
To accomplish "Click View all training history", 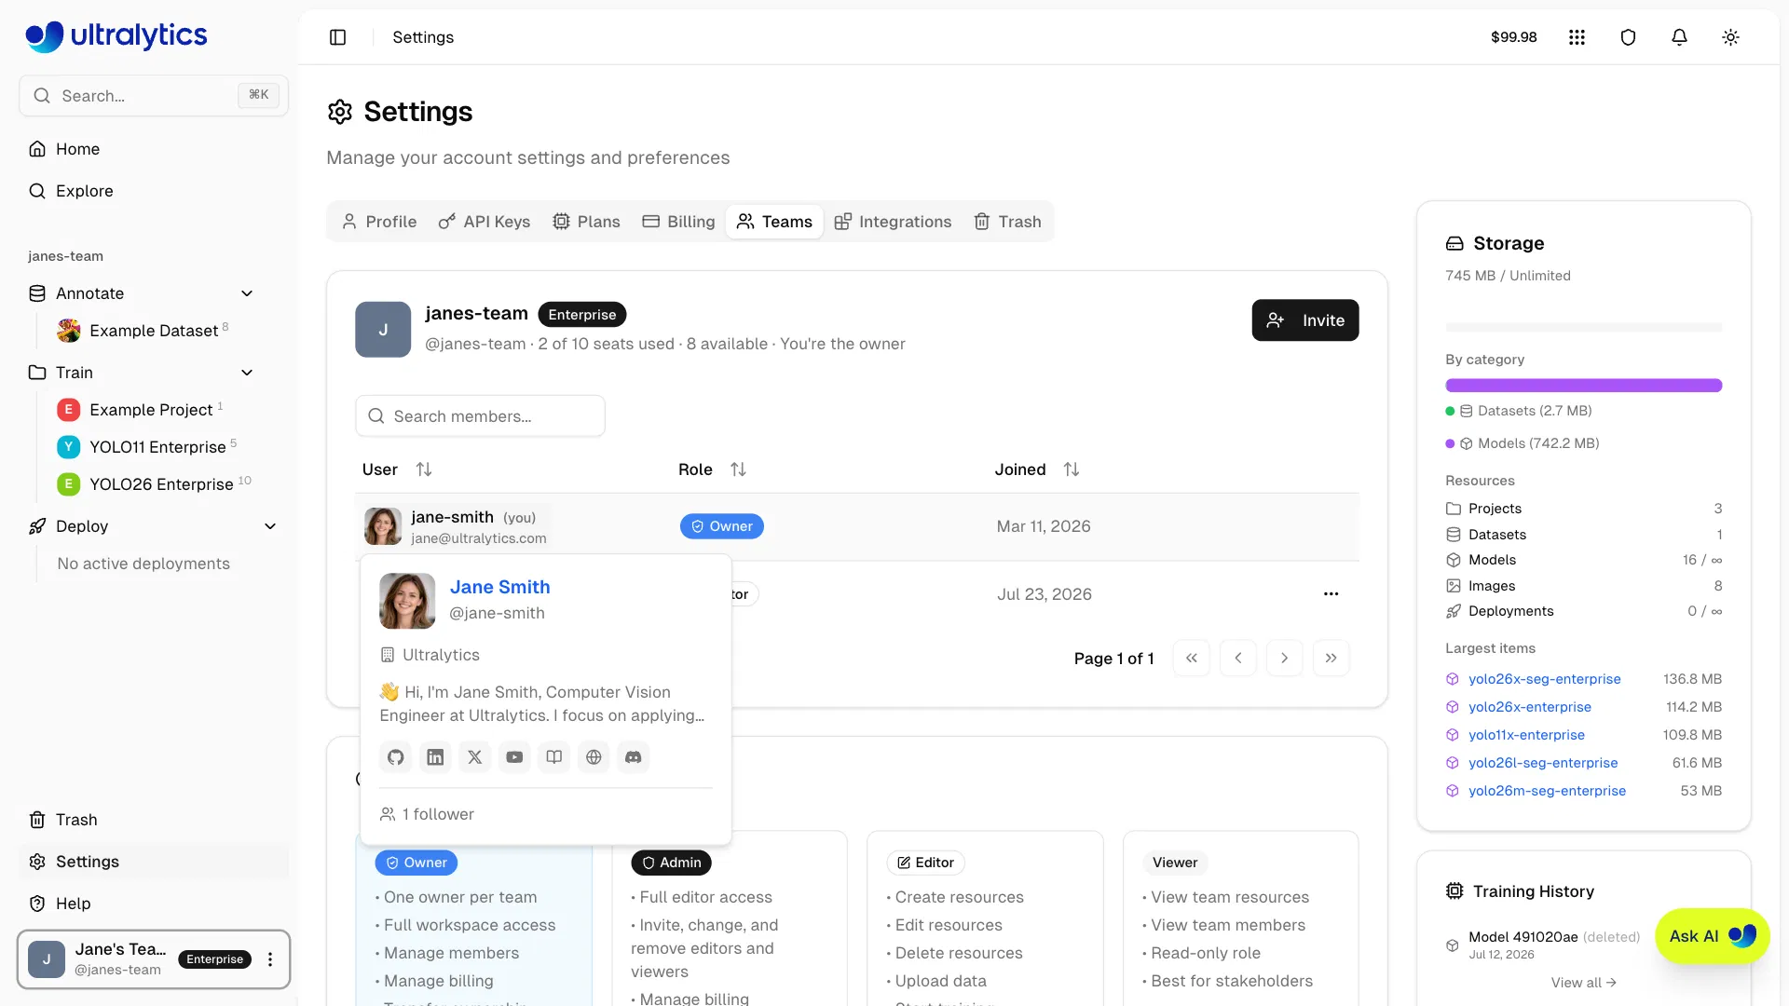I will point(1583,983).
